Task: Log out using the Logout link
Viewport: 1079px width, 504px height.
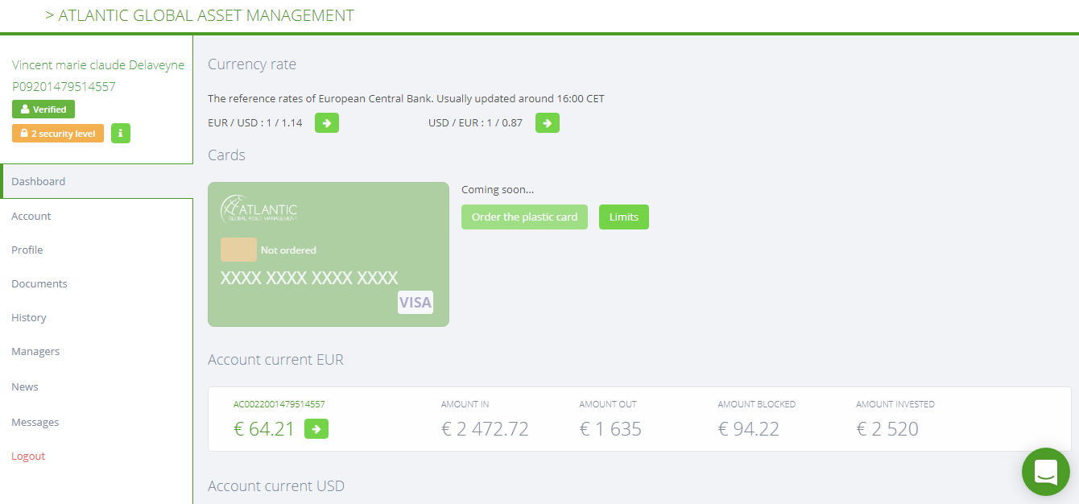Action: pos(28,456)
